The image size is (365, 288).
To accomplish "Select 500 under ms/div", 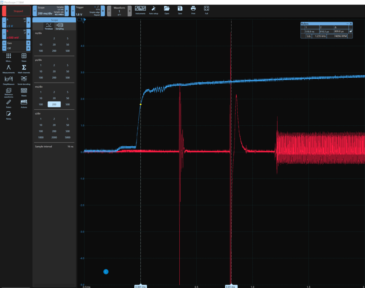I will (67, 104).
